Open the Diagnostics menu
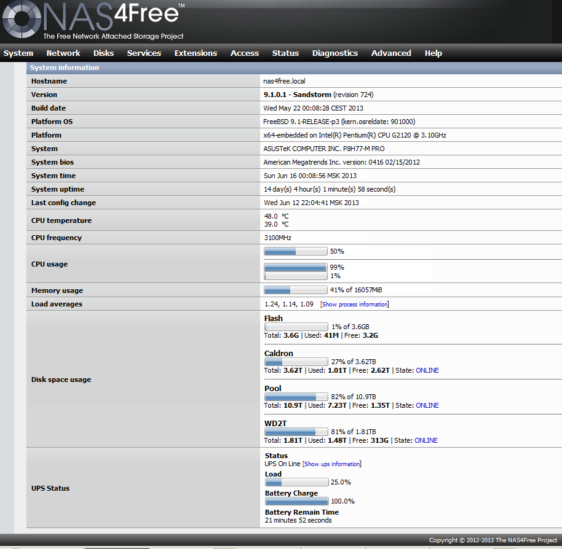The image size is (562, 549). (x=334, y=53)
